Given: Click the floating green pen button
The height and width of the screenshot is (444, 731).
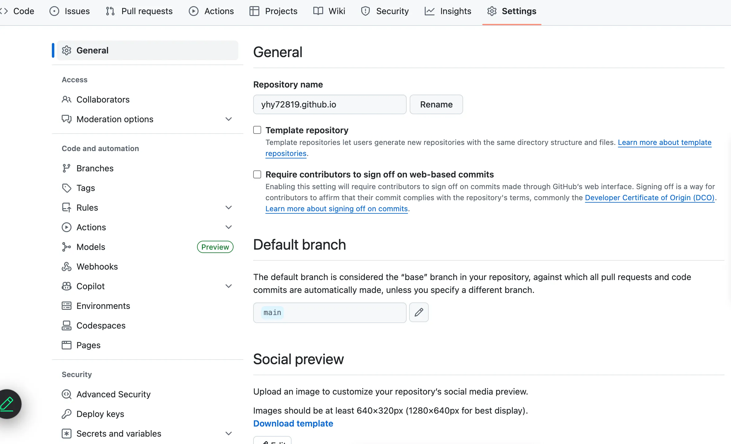Looking at the screenshot, I should click(8, 404).
